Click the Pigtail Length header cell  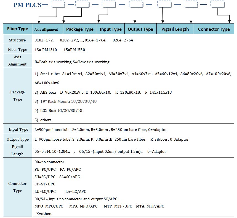175,29
